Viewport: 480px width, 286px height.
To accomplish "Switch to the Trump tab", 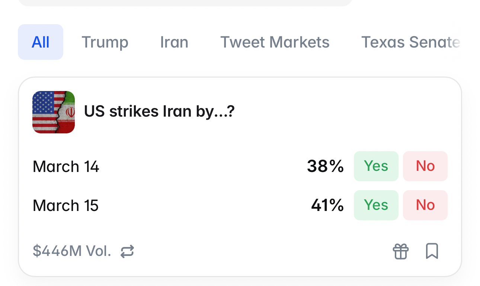I will click(105, 42).
